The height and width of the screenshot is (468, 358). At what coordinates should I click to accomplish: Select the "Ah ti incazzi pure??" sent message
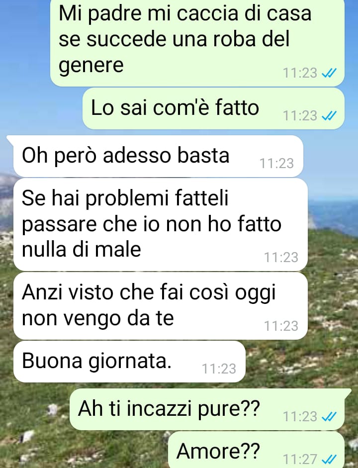[207, 409]
